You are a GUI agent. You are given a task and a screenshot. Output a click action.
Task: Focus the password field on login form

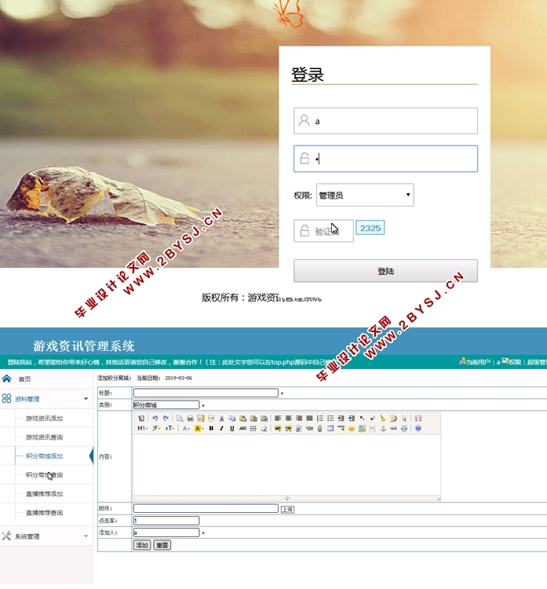(385, 159)
